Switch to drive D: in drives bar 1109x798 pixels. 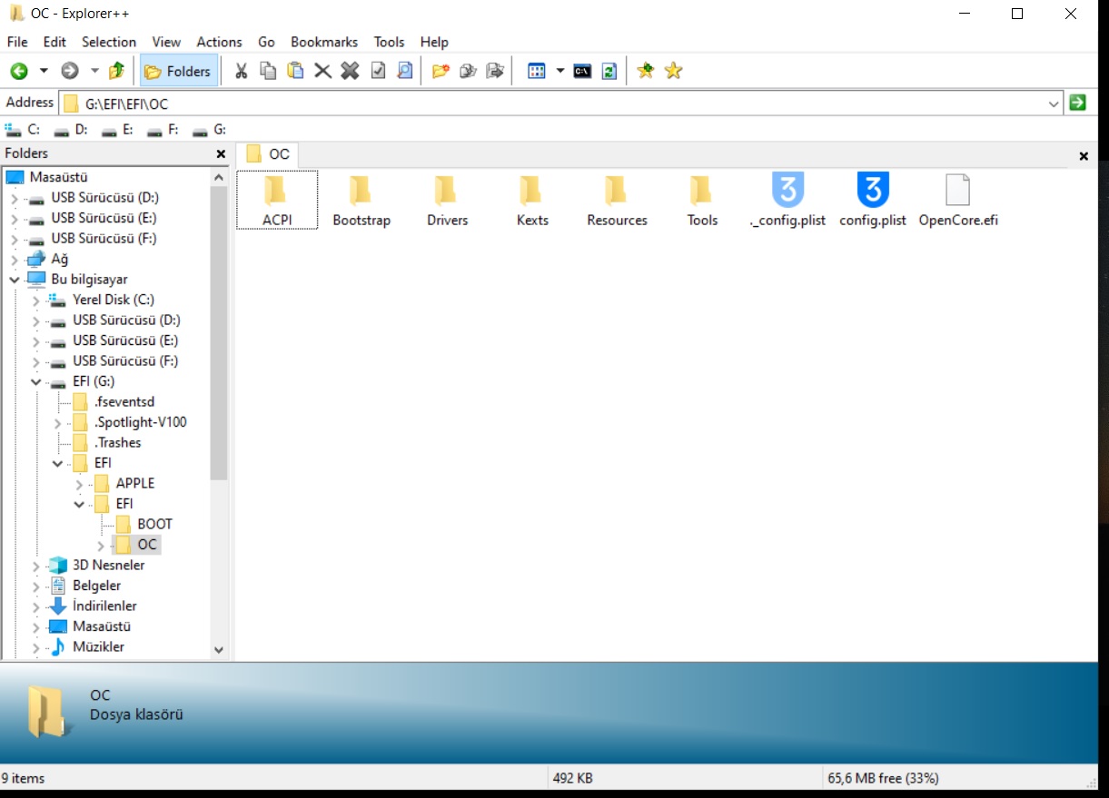72,130
